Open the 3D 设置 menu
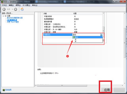This screenshot has width=127, height=94. tap(26, 5)
